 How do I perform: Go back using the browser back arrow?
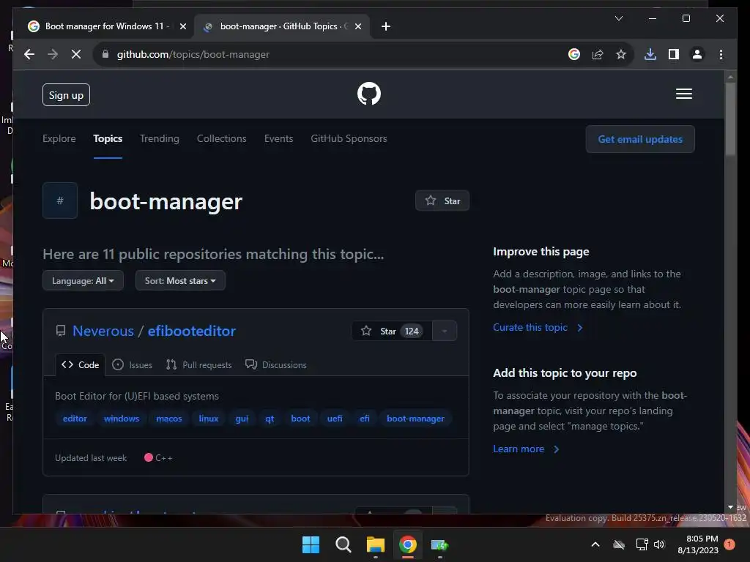point(29,54)
